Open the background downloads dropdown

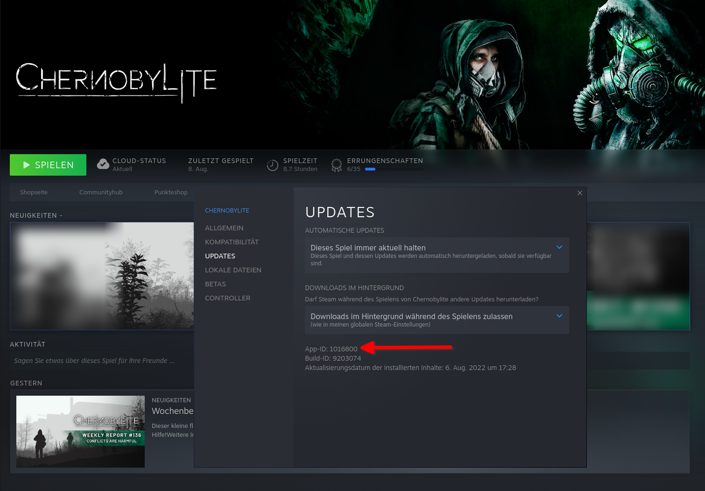point(437,320)
